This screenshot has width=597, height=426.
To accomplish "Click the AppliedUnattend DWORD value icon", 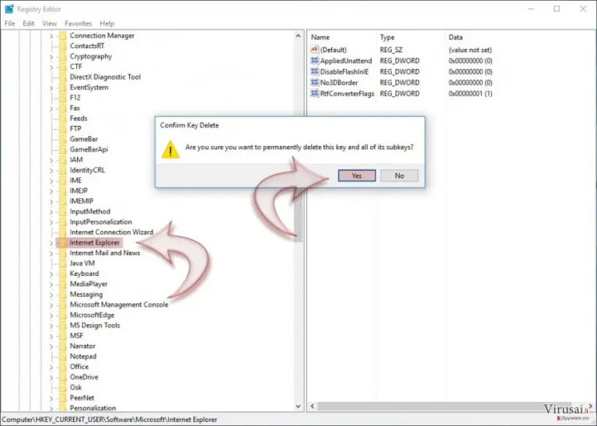I will click(x=315, y=61).
